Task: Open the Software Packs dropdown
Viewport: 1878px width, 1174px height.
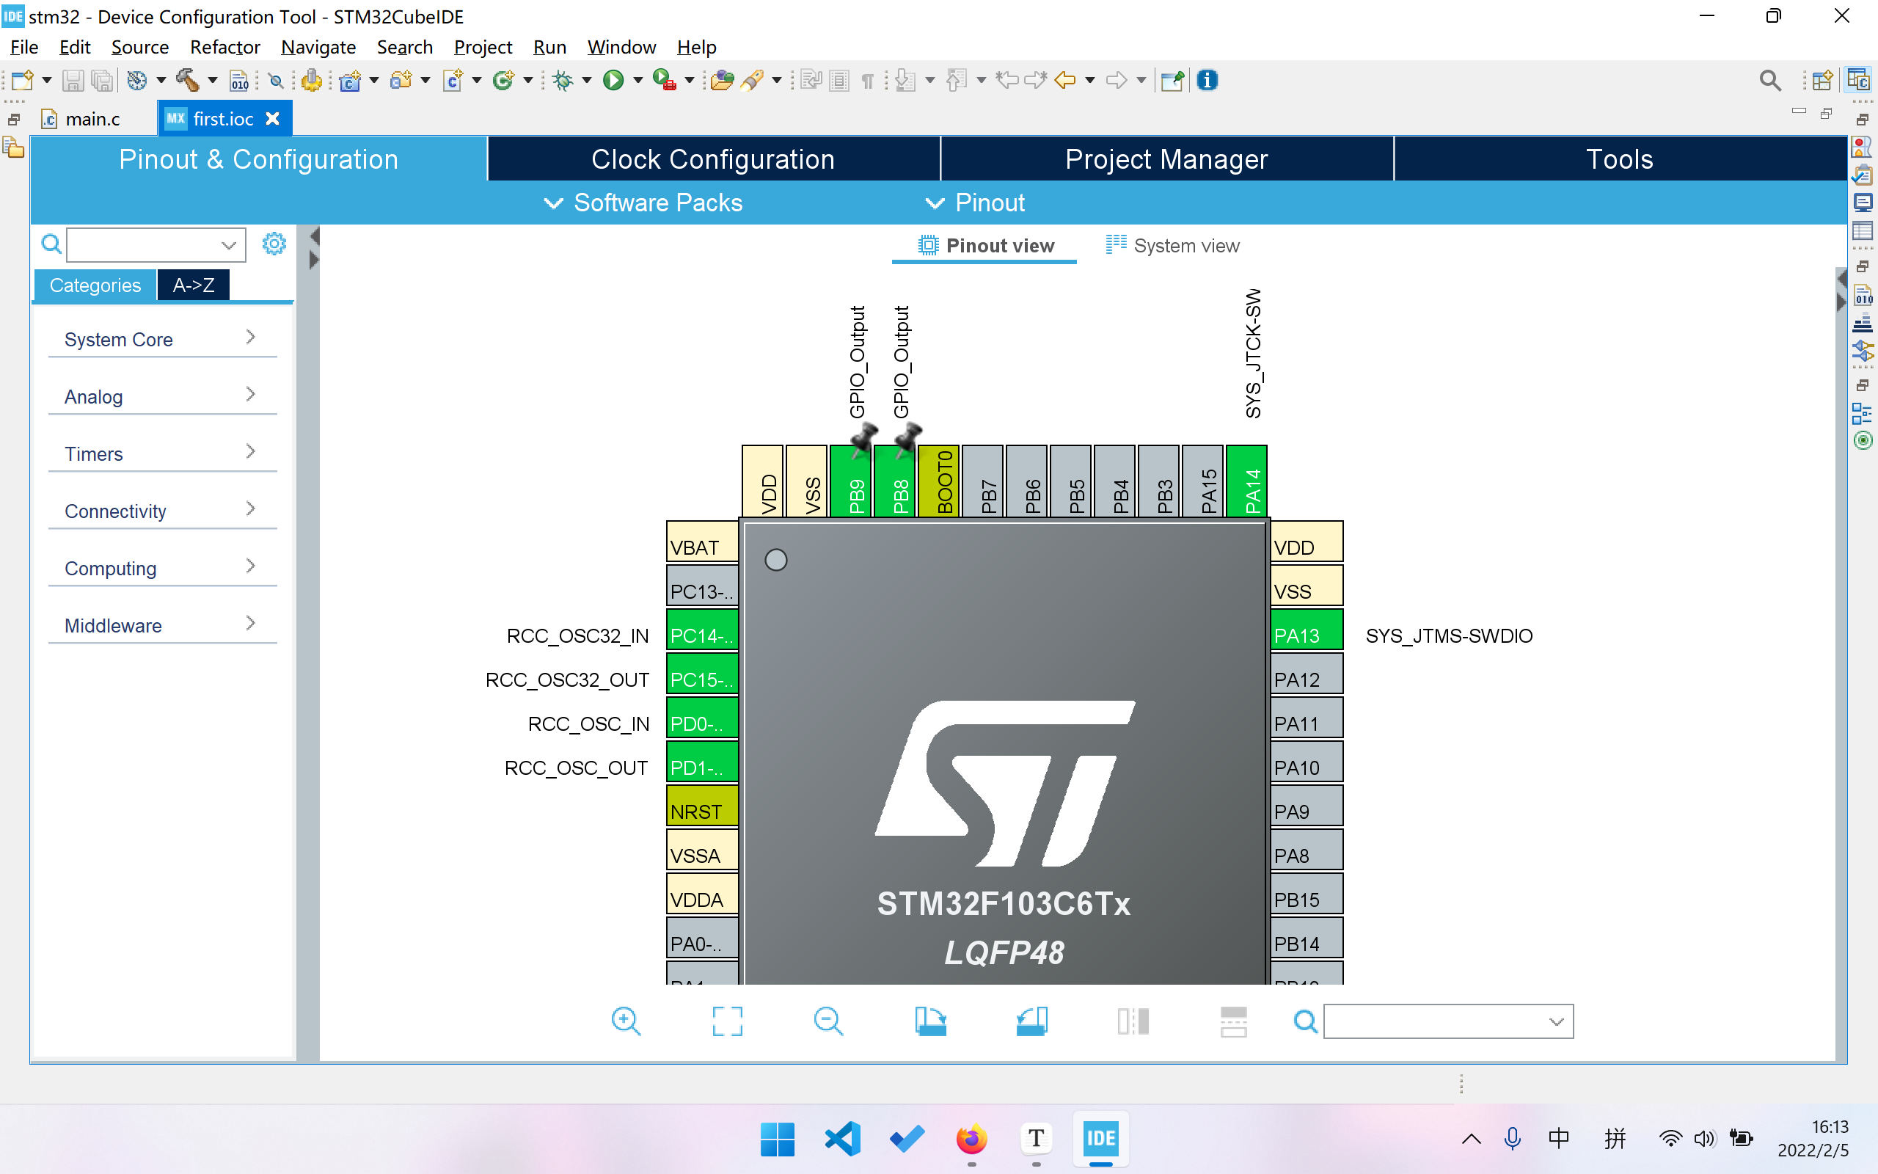Action: (643, 203)
